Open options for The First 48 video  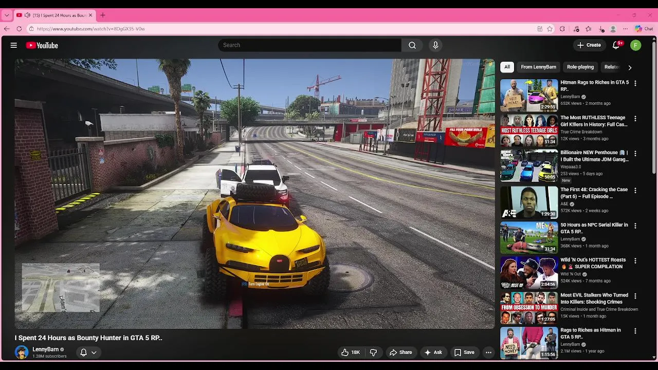635,191
